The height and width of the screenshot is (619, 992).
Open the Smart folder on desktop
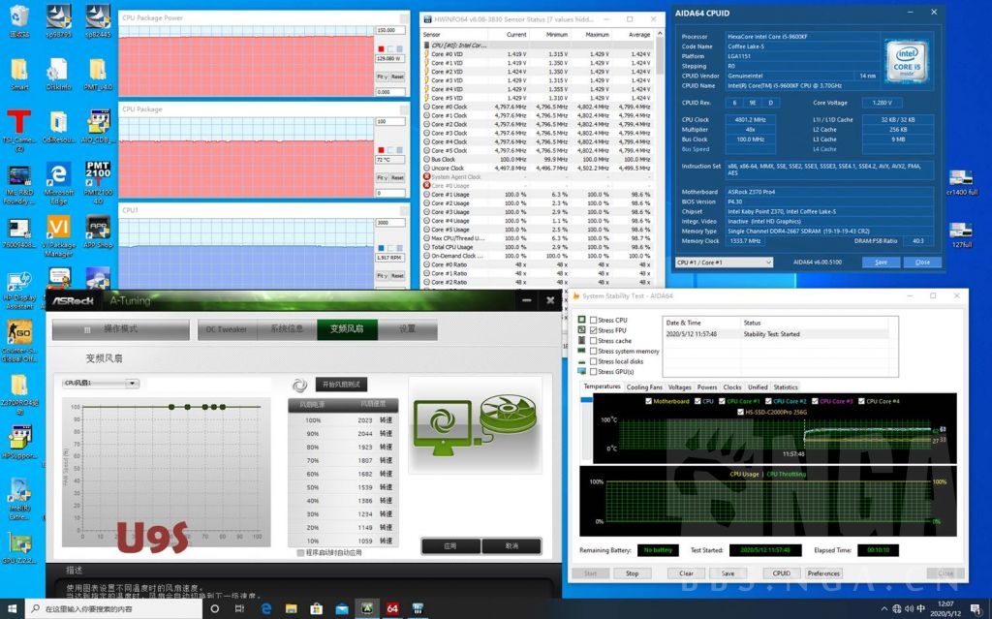pyautogui.click(x=19, y=74)
